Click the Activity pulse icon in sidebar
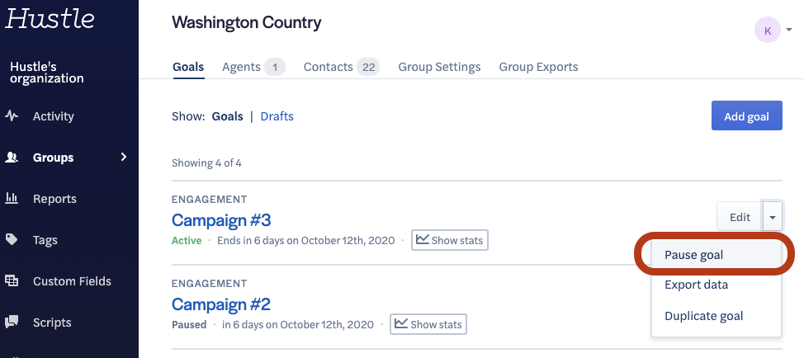804x358 pixels. [12, 116]
